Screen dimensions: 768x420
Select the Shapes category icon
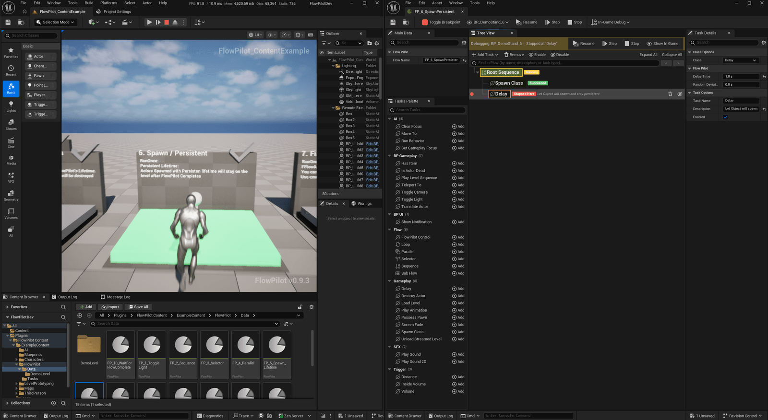11,125
